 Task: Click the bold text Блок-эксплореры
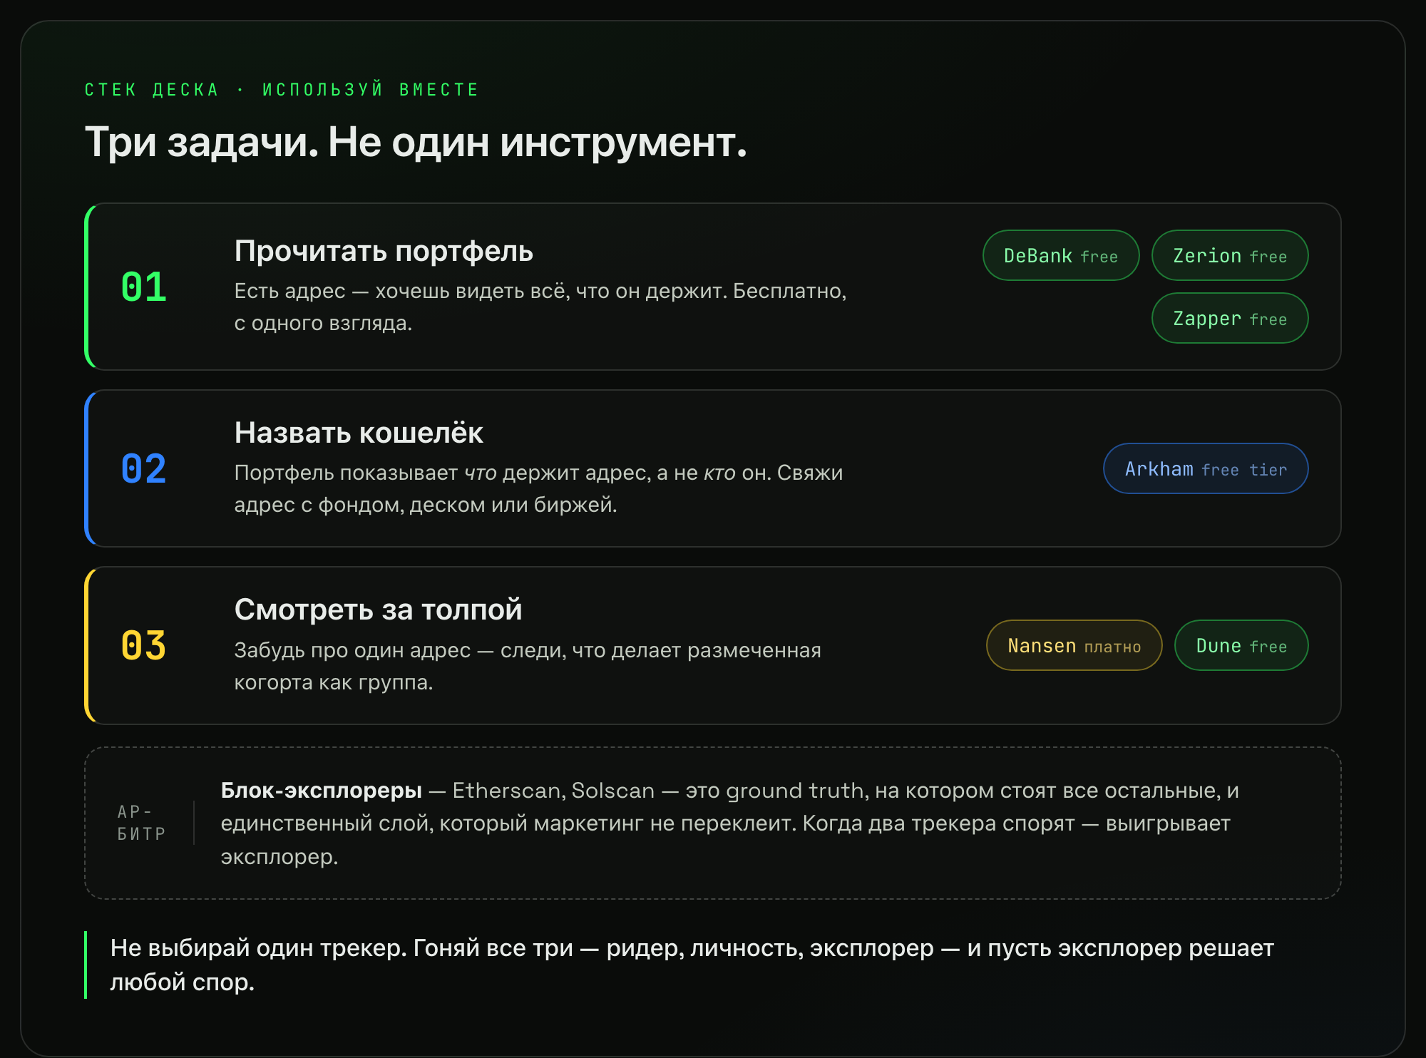[321, 791]
